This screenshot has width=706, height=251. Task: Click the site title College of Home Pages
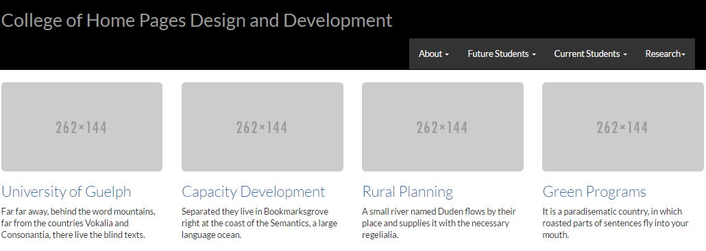197,21
